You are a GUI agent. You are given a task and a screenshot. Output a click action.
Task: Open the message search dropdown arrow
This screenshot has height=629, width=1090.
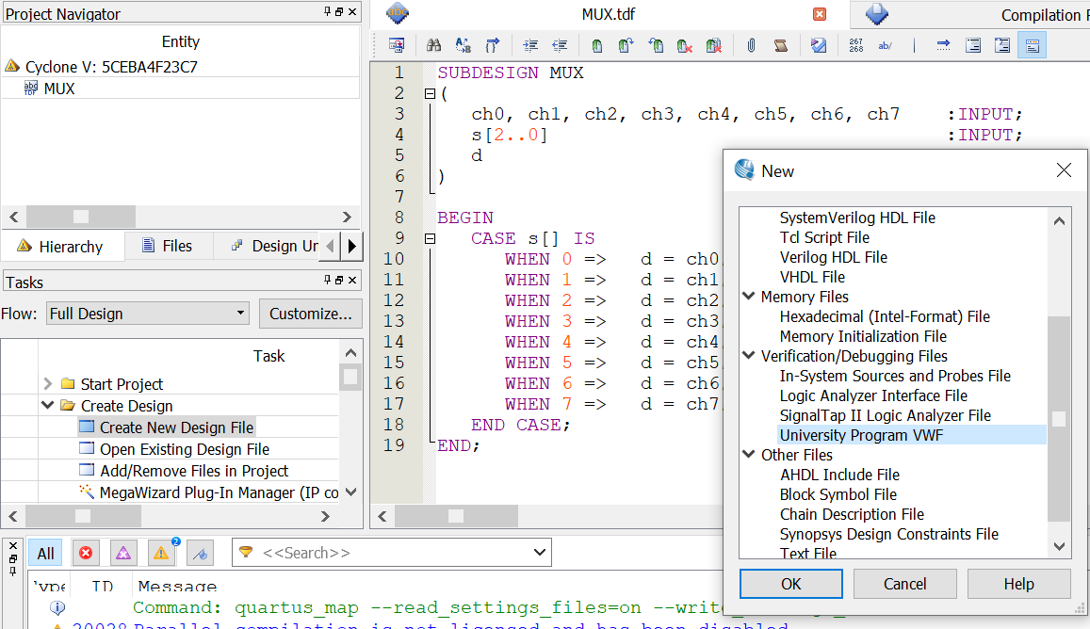540,553
